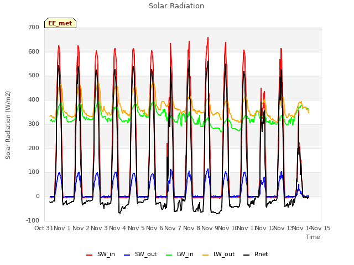Image resolution: width=354 pixels, height=265 pixels.
Task: Click the Oct 31 x-axis tick label
Action: 44,228
